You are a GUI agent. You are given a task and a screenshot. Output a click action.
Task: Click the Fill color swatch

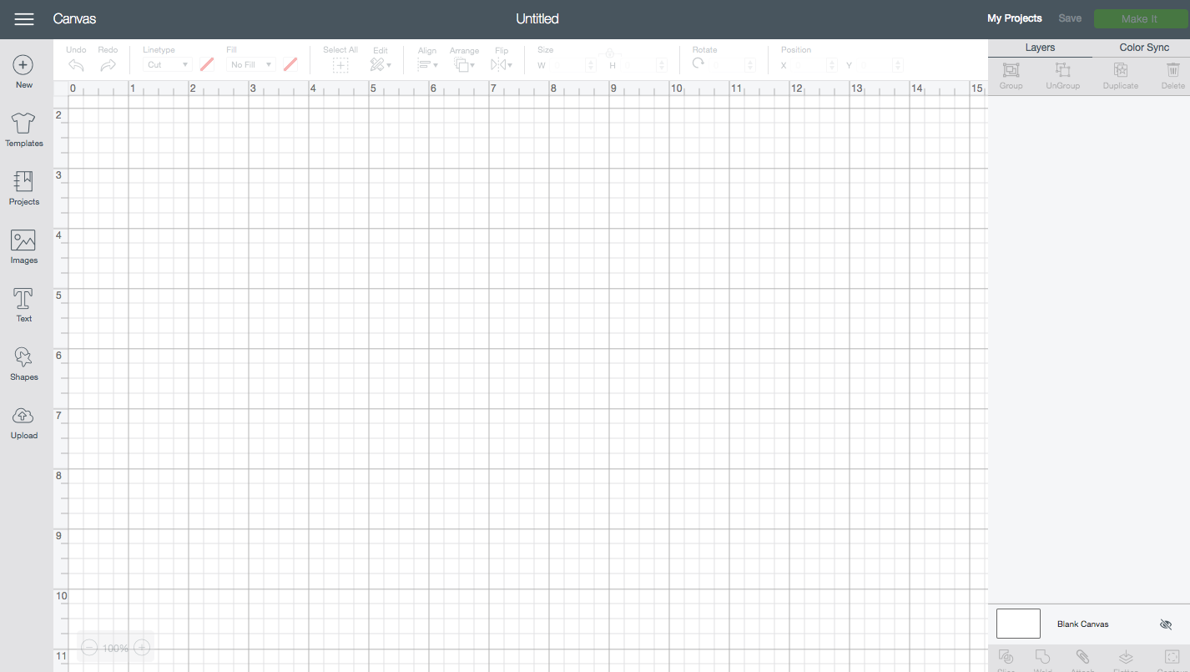pos(290,65)
